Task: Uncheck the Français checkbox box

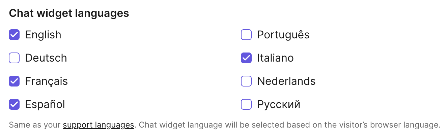Action: (x=14, y=81)
